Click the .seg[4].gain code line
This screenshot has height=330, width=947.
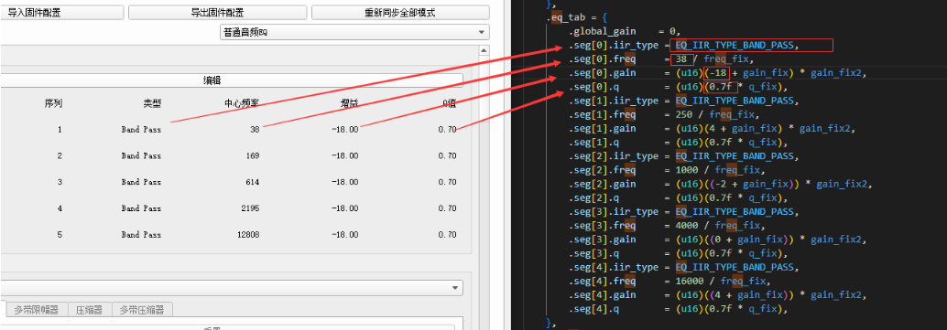(718, 295)
